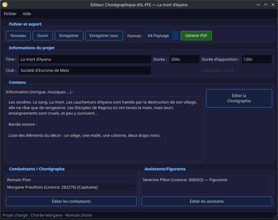Focus the Durée input field
The image size is (278, 220).
185,59
